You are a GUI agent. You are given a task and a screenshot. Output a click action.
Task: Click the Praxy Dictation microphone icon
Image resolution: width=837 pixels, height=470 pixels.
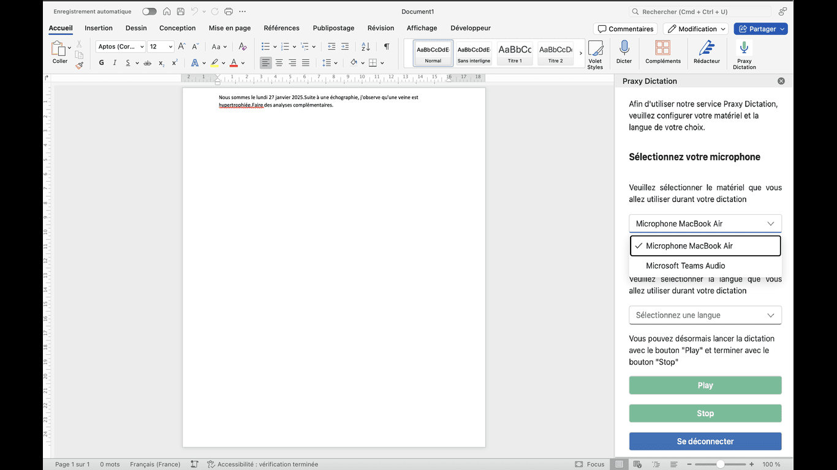coord(744,48)
